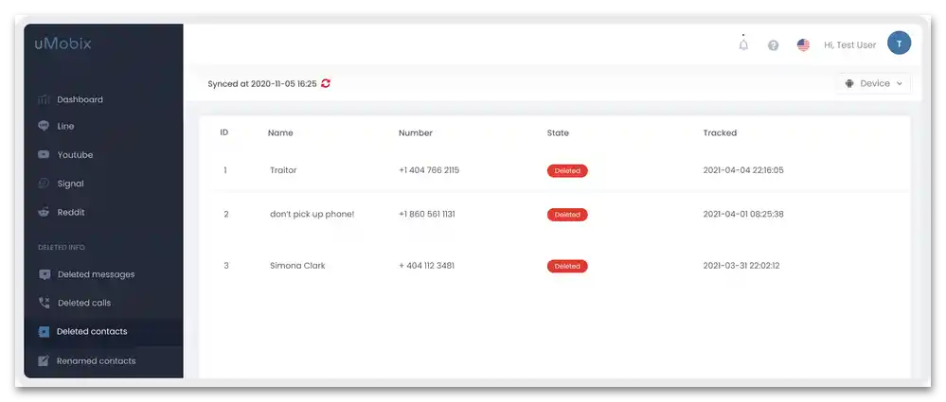946x402 pixels.
Task: Click the number +1 860 561 1131
Action: [x=426, y=214]
